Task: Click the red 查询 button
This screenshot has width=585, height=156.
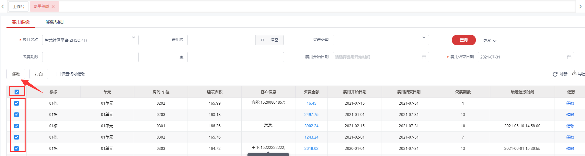Action: tap(464, 40)
